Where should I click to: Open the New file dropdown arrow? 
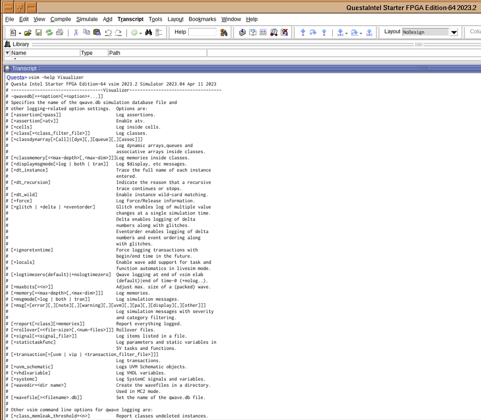click(x=20, y=33)
